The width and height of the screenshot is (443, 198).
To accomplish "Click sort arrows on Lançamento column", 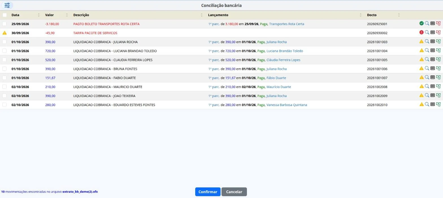I will (361, 15).
